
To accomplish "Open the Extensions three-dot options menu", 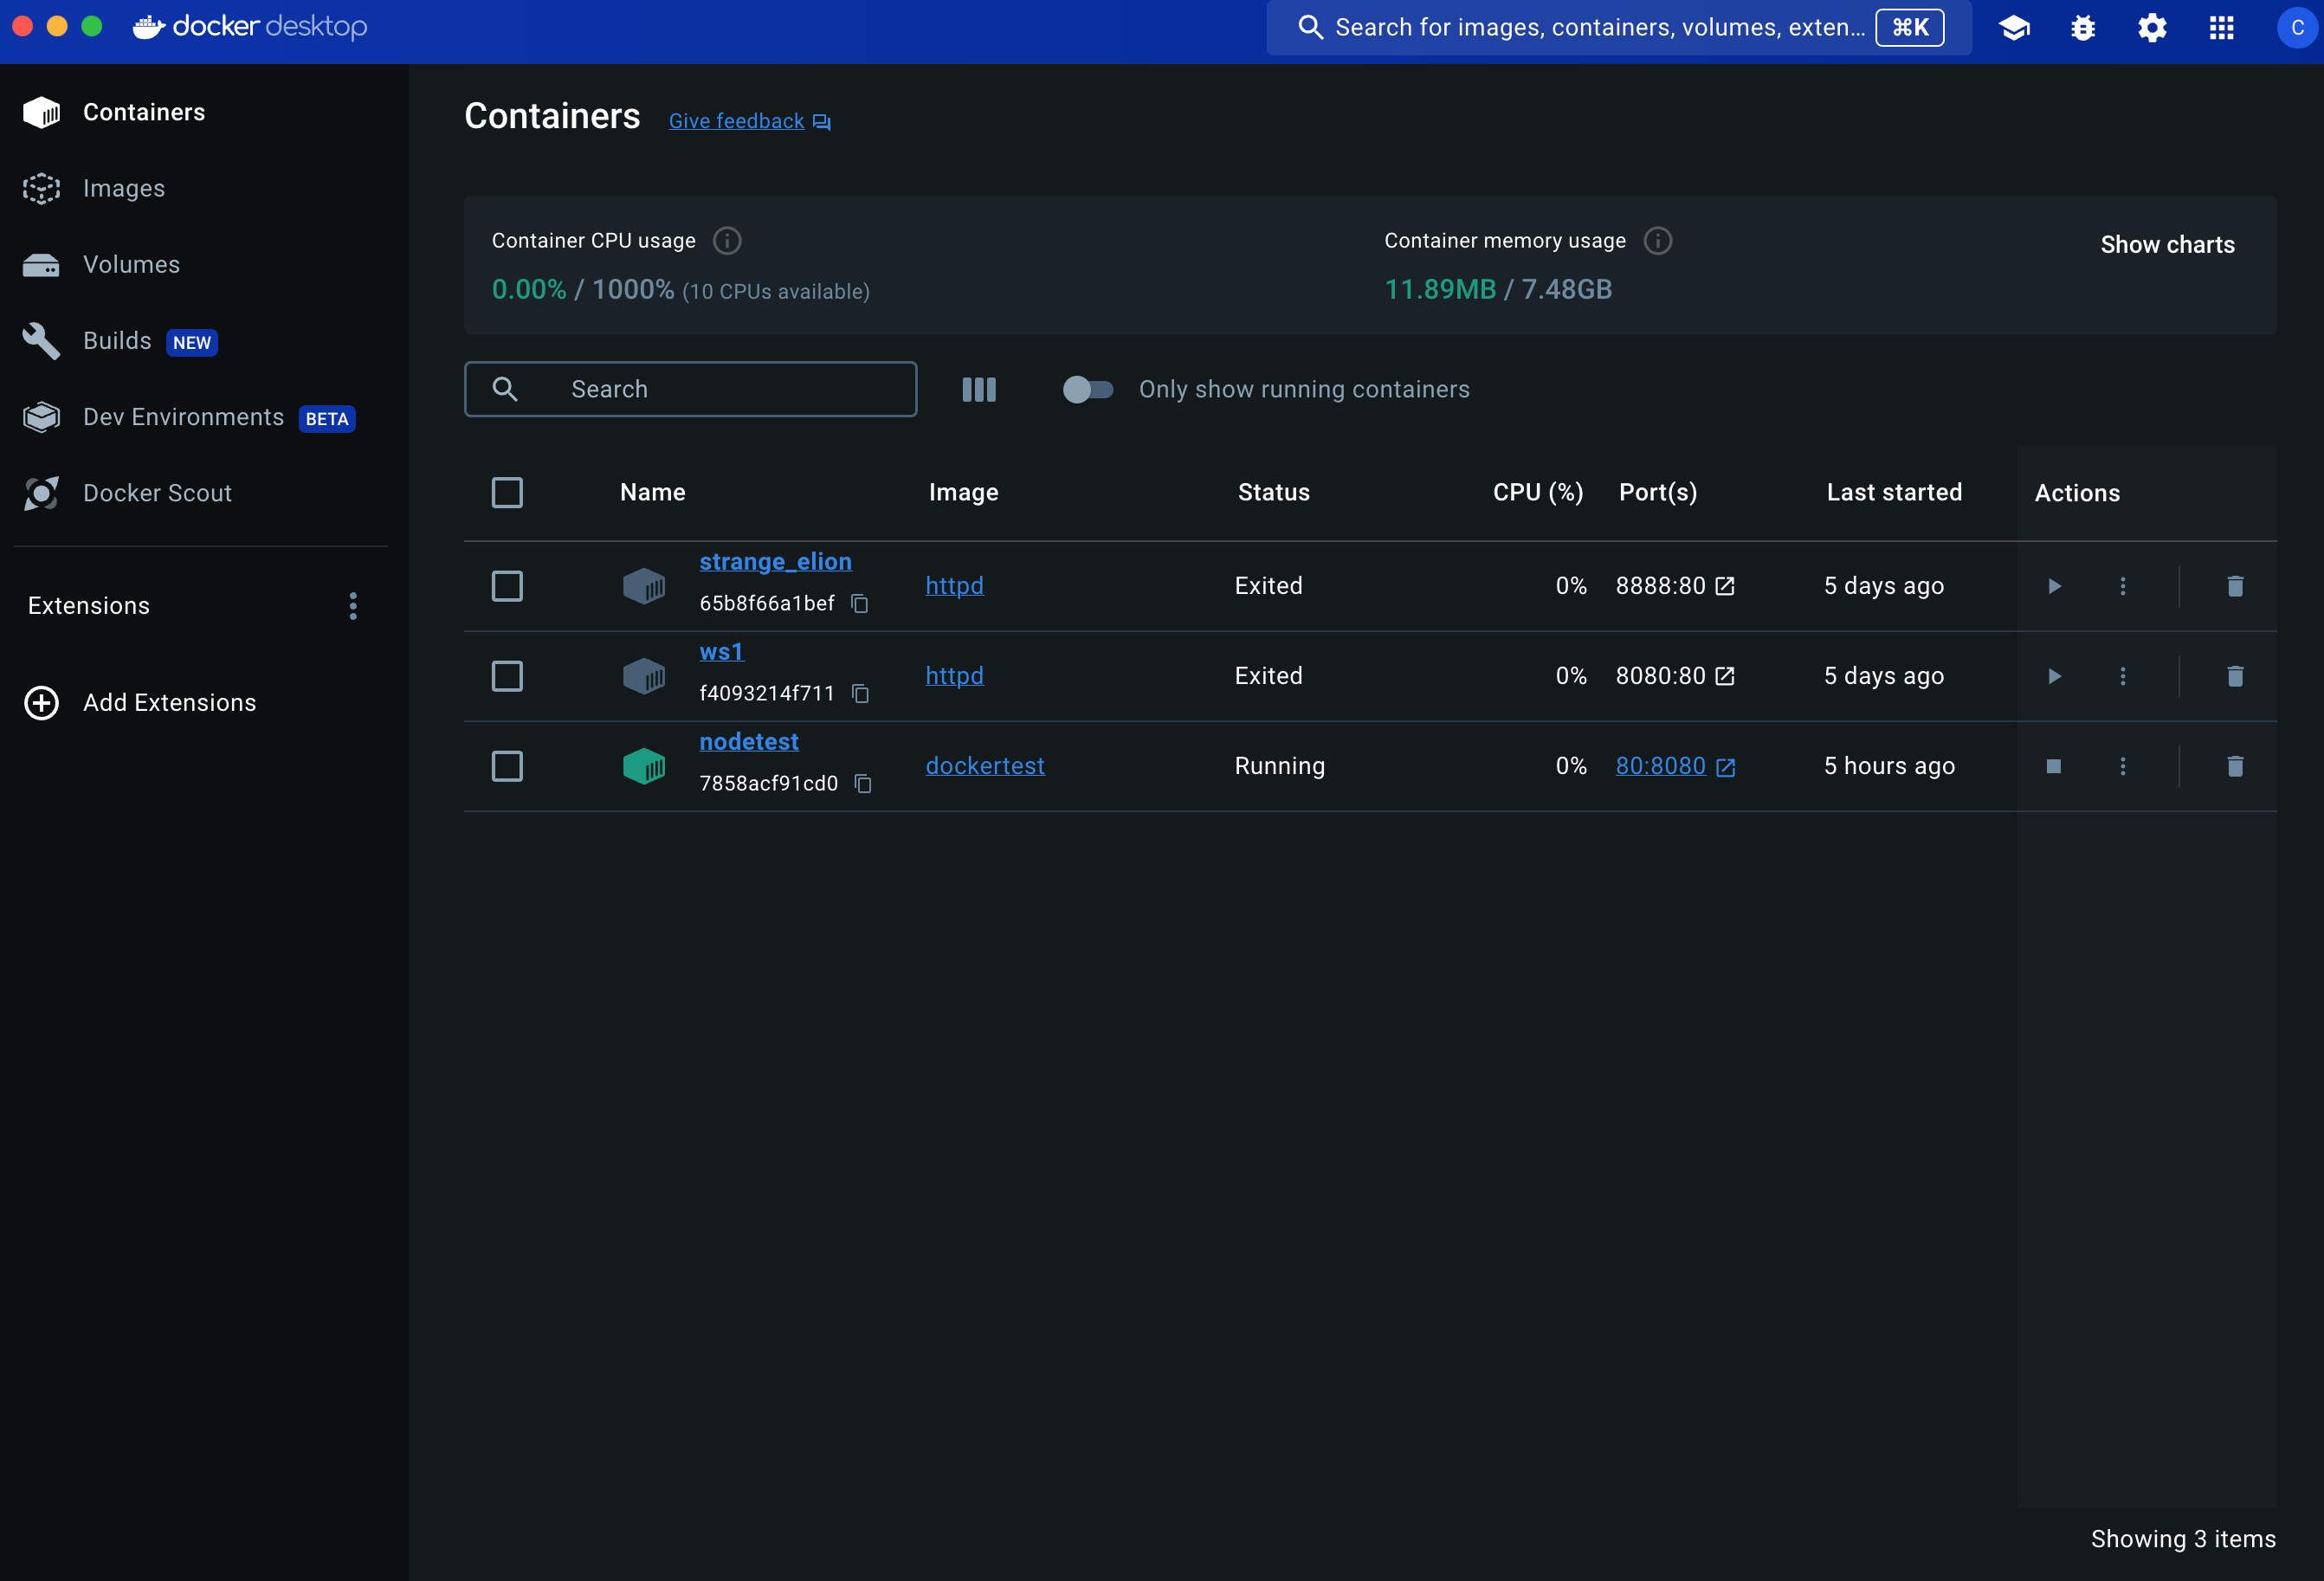I will [353, 606].
